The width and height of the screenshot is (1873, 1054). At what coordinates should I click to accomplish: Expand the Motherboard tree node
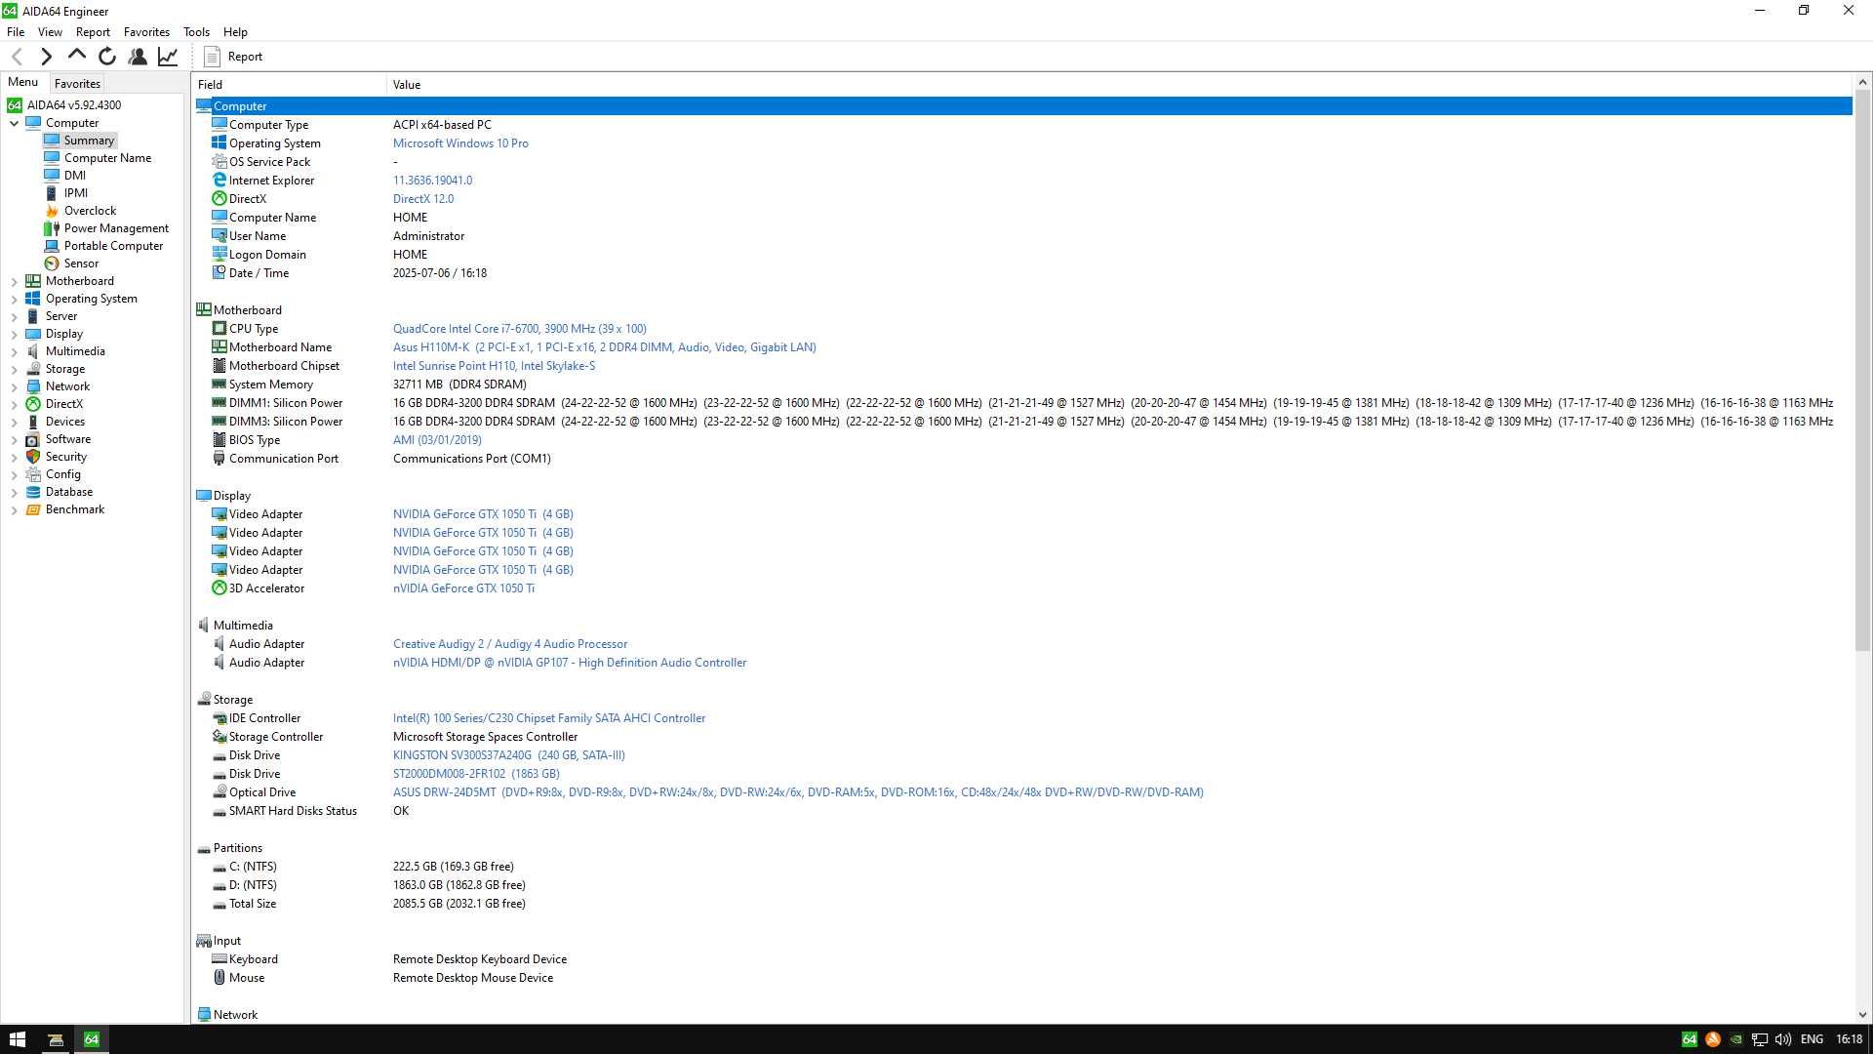14,281
